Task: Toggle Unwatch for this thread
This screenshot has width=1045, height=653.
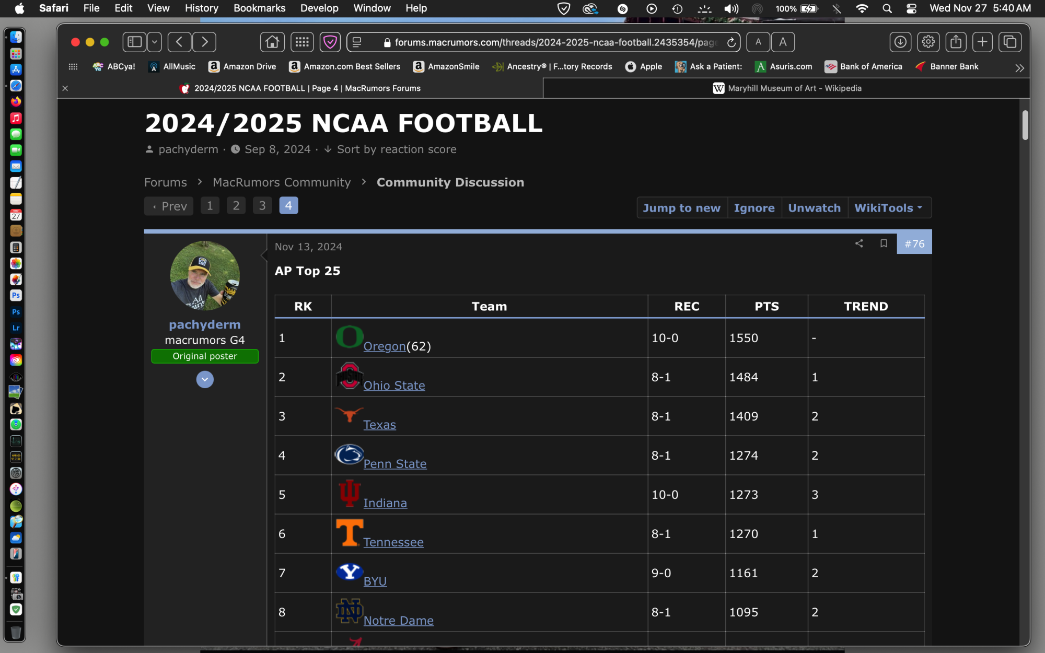Action: point(814,208)
